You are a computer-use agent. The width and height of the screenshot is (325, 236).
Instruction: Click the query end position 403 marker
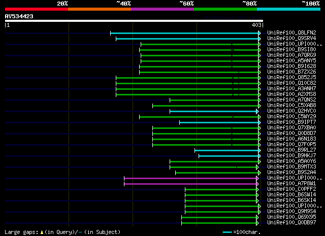point(256,25)
